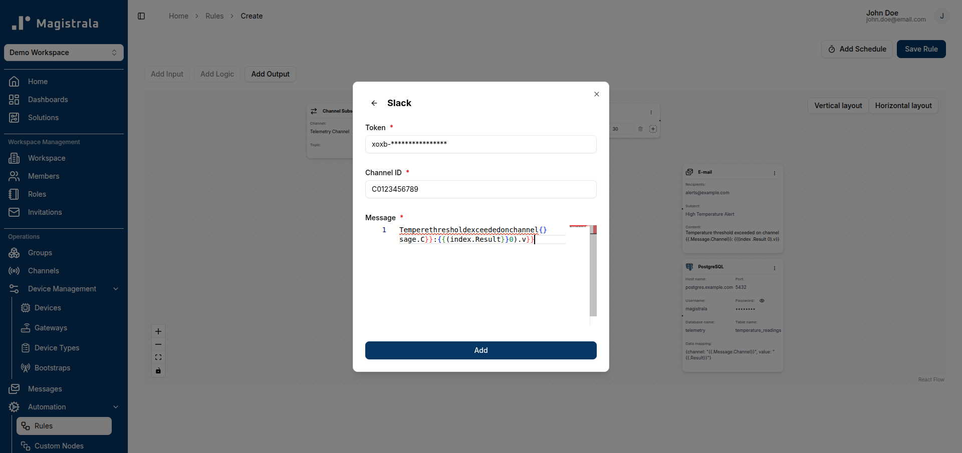Open logic node options menu behind dialog
The image size is (962, 453).
(x=651, y=113)
